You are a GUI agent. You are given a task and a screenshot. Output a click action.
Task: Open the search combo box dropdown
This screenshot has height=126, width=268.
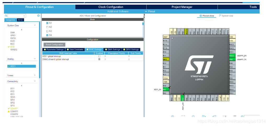coord(24,16)
